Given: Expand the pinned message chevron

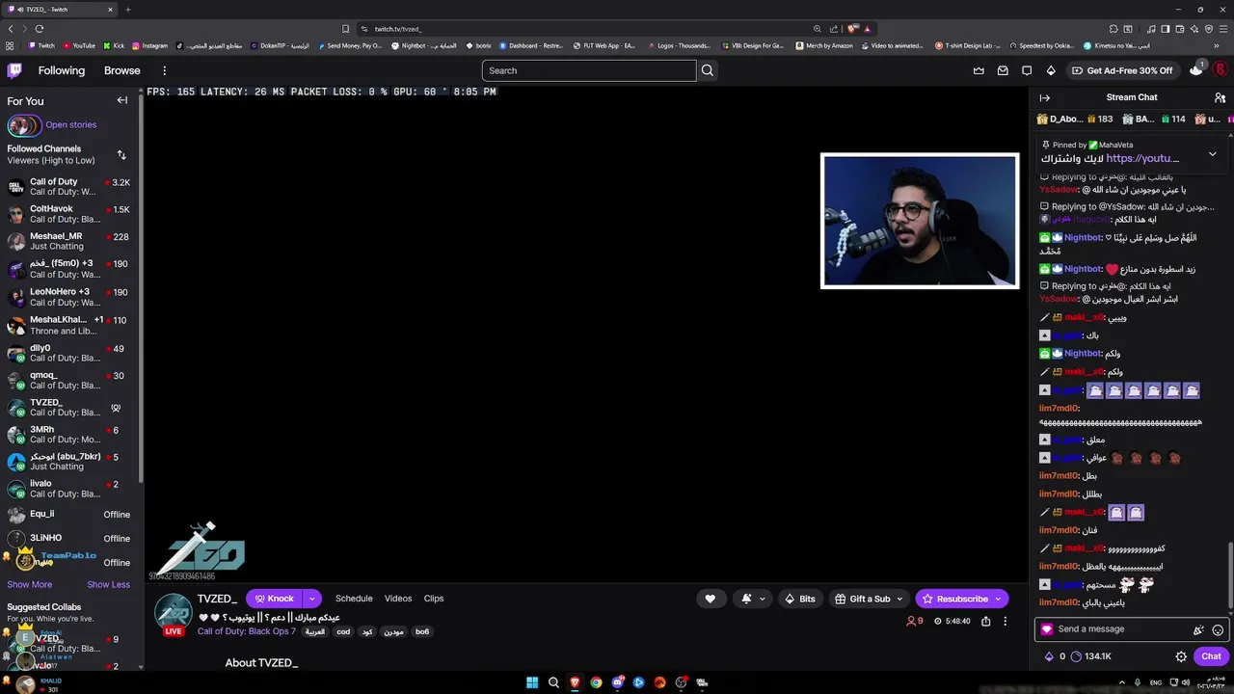Looking at the screenshot, I should click(1212, 154).
